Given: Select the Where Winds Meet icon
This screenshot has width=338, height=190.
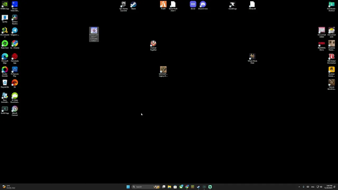Looking at the screenshot, I should [252, 59].
